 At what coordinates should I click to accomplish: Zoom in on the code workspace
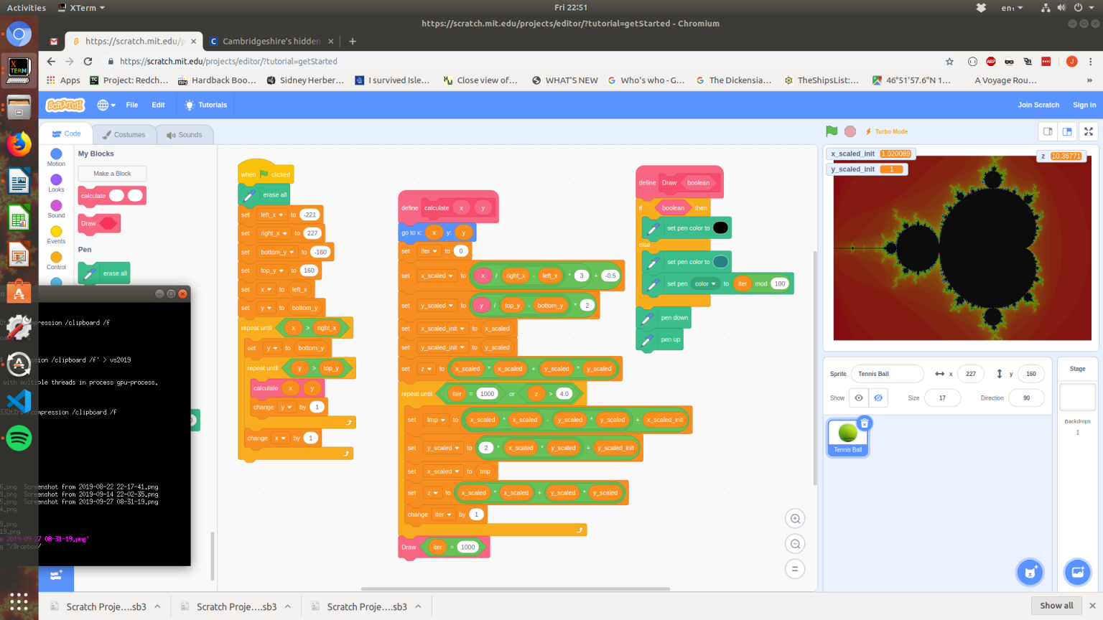pyautogui.click(x=795, y=519)
